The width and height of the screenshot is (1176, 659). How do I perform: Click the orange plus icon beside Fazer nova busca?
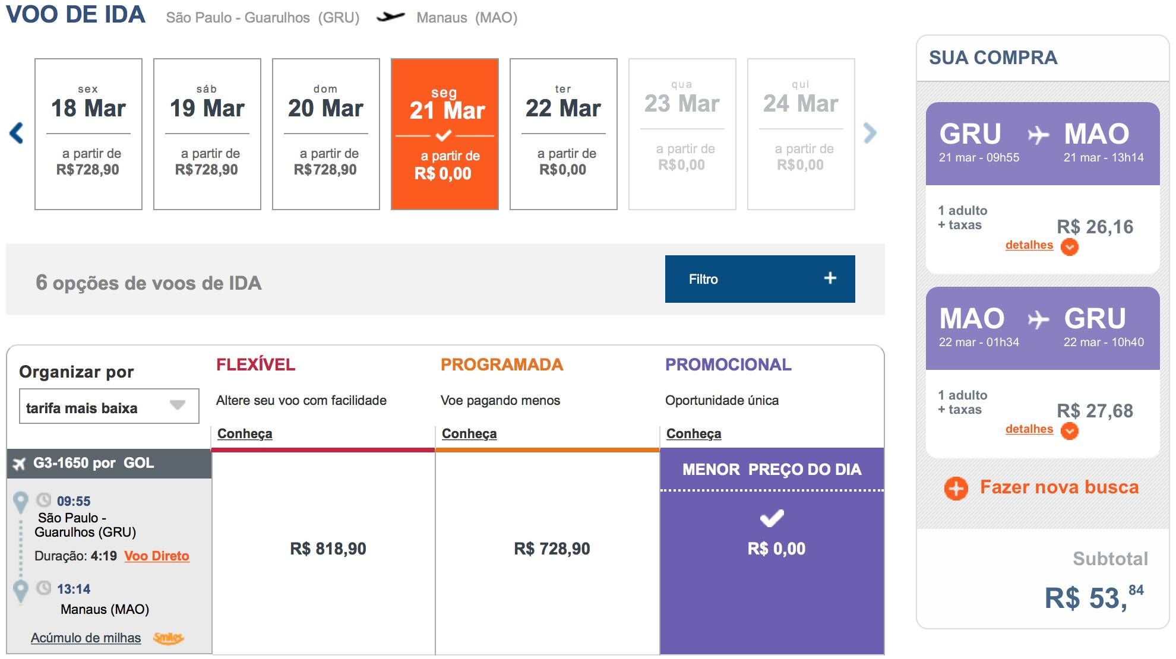(x=956, y=489)
